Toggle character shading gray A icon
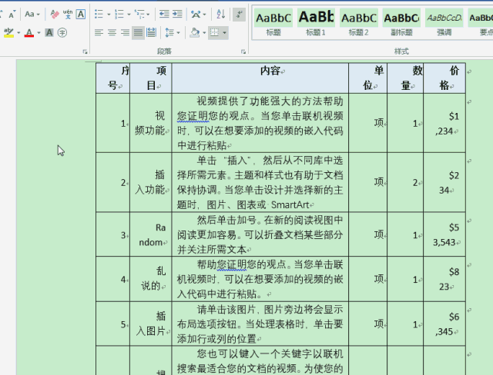The image size is (493, 375). [49, 32]
